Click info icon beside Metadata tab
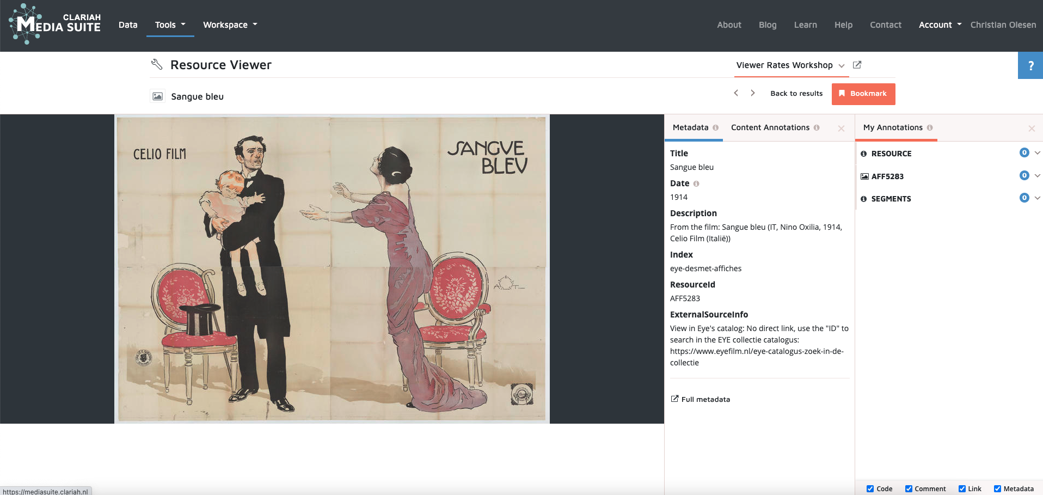The width and height of the screenshot is (1043, 495). [715, 127]
